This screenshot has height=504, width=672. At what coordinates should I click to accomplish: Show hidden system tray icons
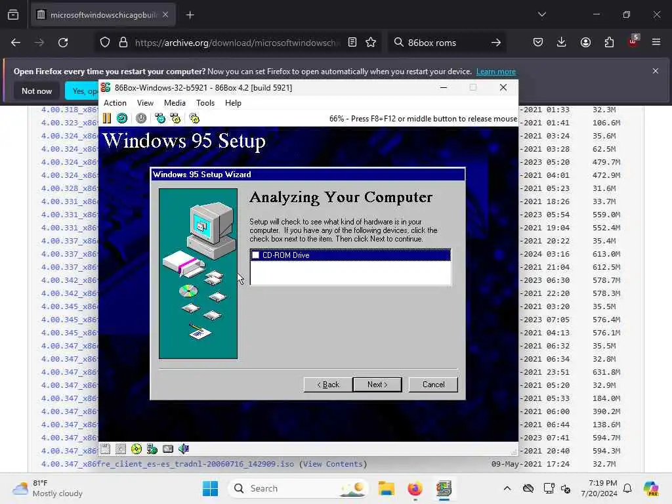(x=507, y=488)
